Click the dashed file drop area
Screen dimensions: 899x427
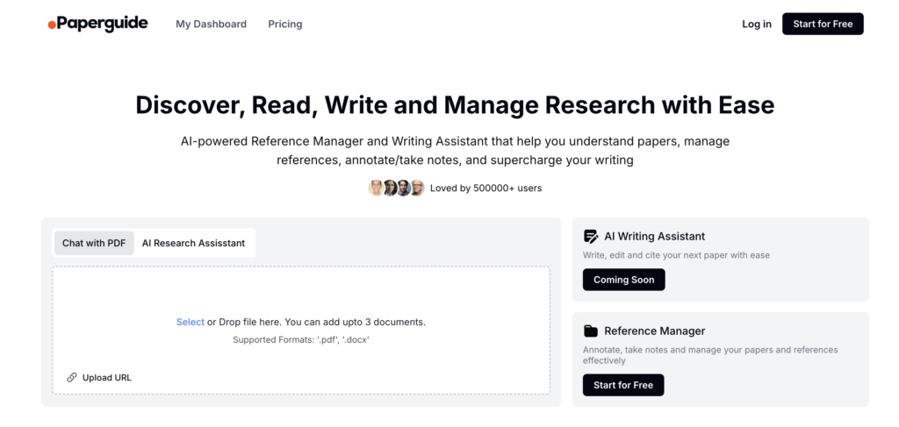click(301, 331)
